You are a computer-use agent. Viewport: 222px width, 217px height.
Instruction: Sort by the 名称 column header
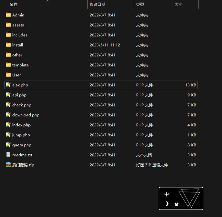click(x=14, y=5)
